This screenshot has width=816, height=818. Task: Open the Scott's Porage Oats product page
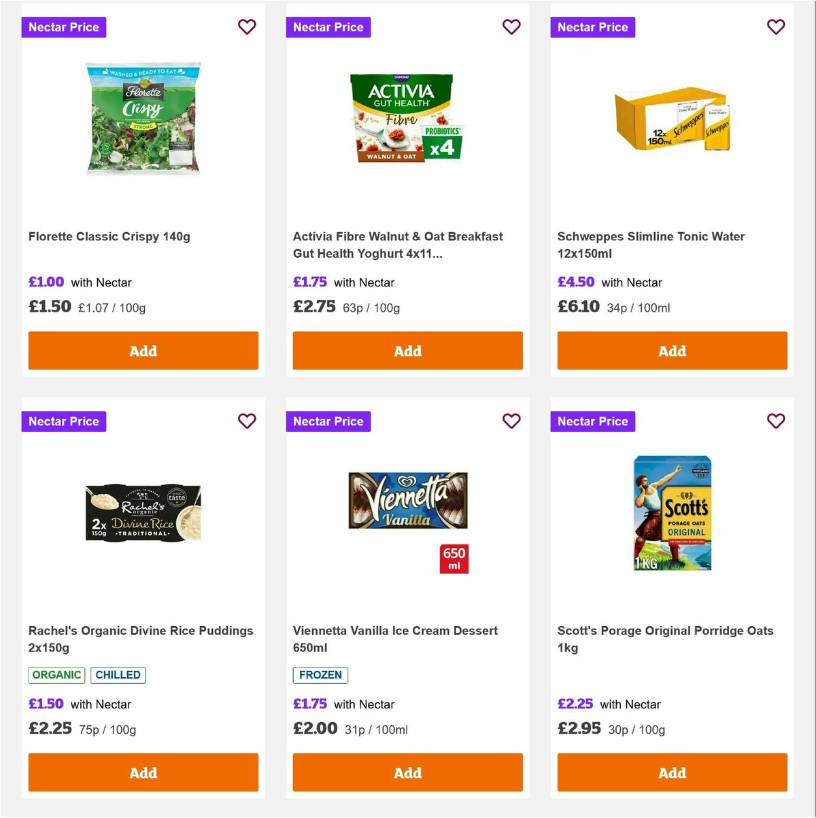[666, 639]
